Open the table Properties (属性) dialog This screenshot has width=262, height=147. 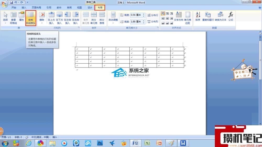coord(21,16)
